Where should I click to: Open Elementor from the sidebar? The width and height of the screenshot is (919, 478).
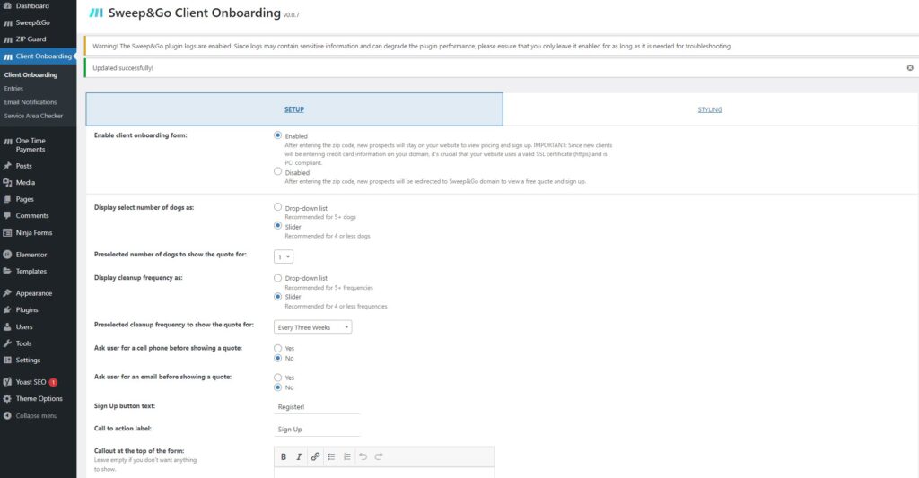pos(31,255)
